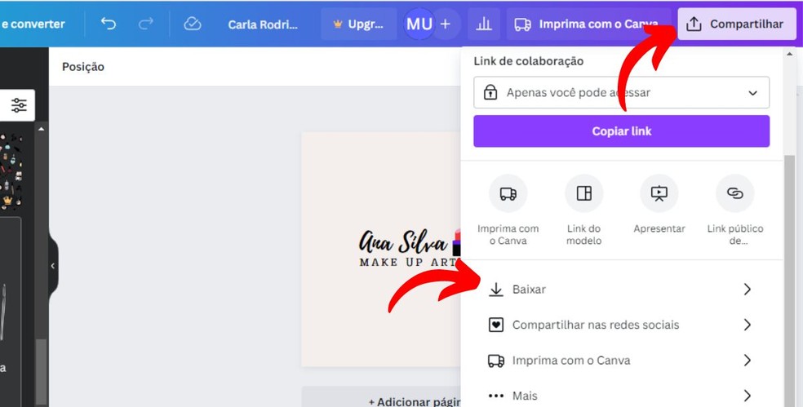Viewport: 803px width, 407px height.
Task: Click the Imprima com o Canva truck circle icon
Action: tap(508, 193)
